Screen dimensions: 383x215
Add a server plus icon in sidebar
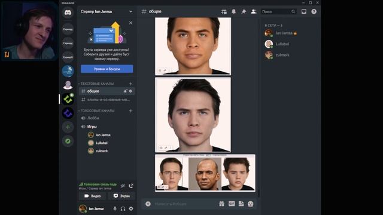coord(68,127)
